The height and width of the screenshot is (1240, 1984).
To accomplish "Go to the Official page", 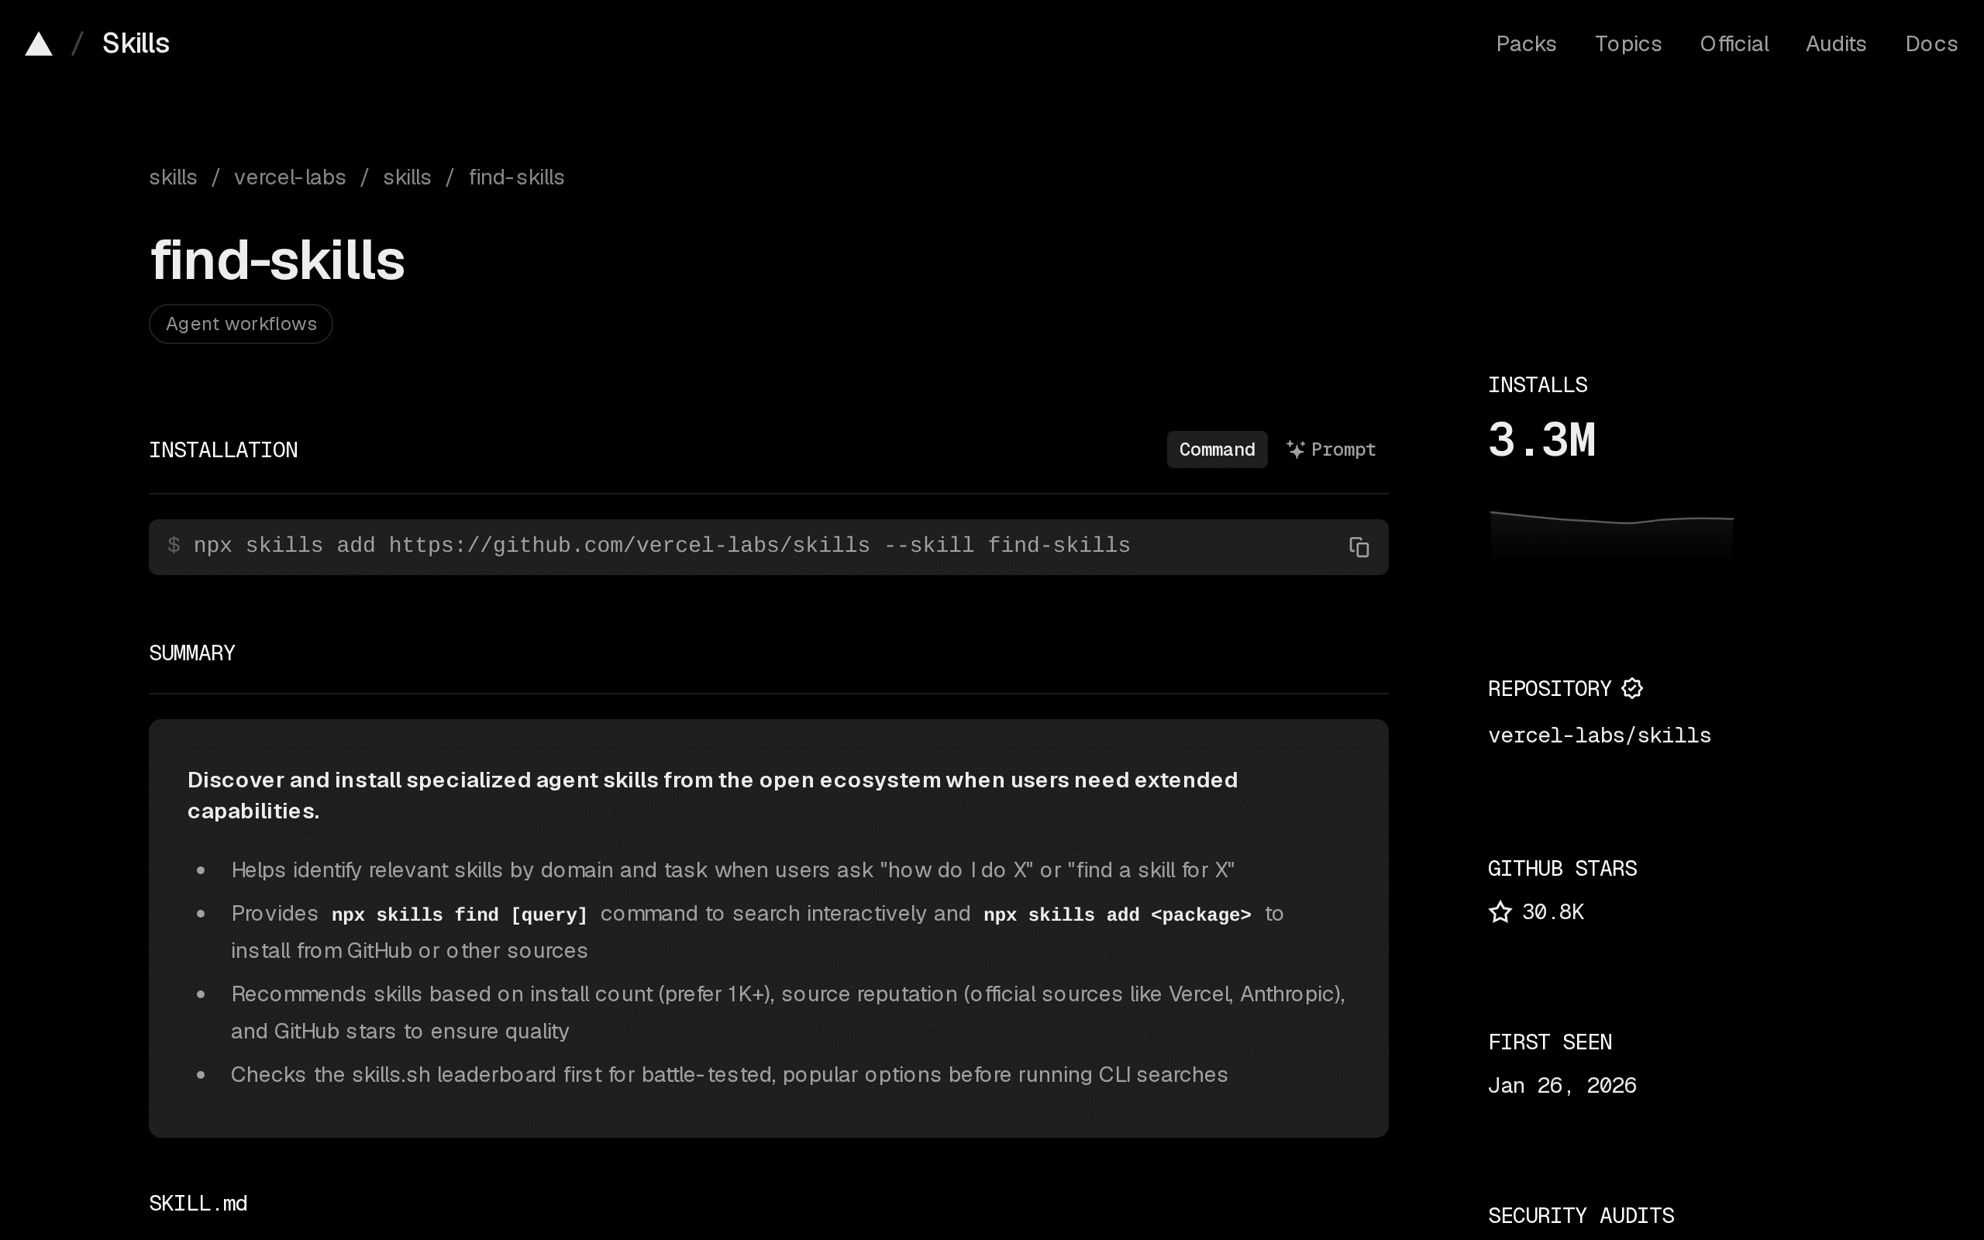I will (1734, 43).
